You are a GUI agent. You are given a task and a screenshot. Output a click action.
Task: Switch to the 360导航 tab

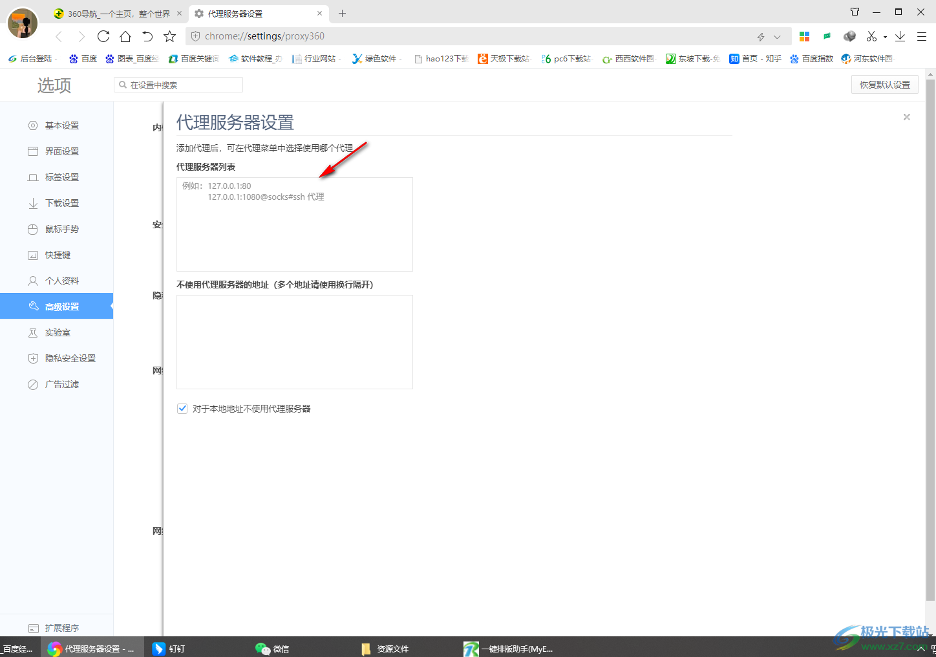click(119, 14)
